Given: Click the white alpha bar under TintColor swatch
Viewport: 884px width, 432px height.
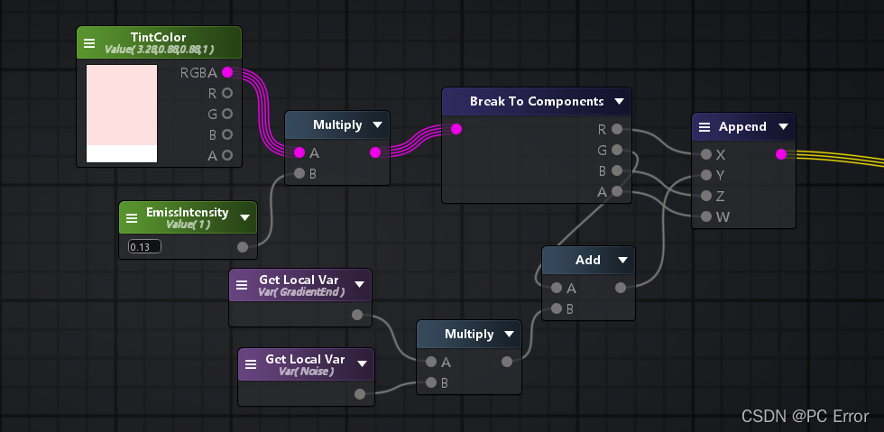Looking at the screenshot, I should 122,154.
